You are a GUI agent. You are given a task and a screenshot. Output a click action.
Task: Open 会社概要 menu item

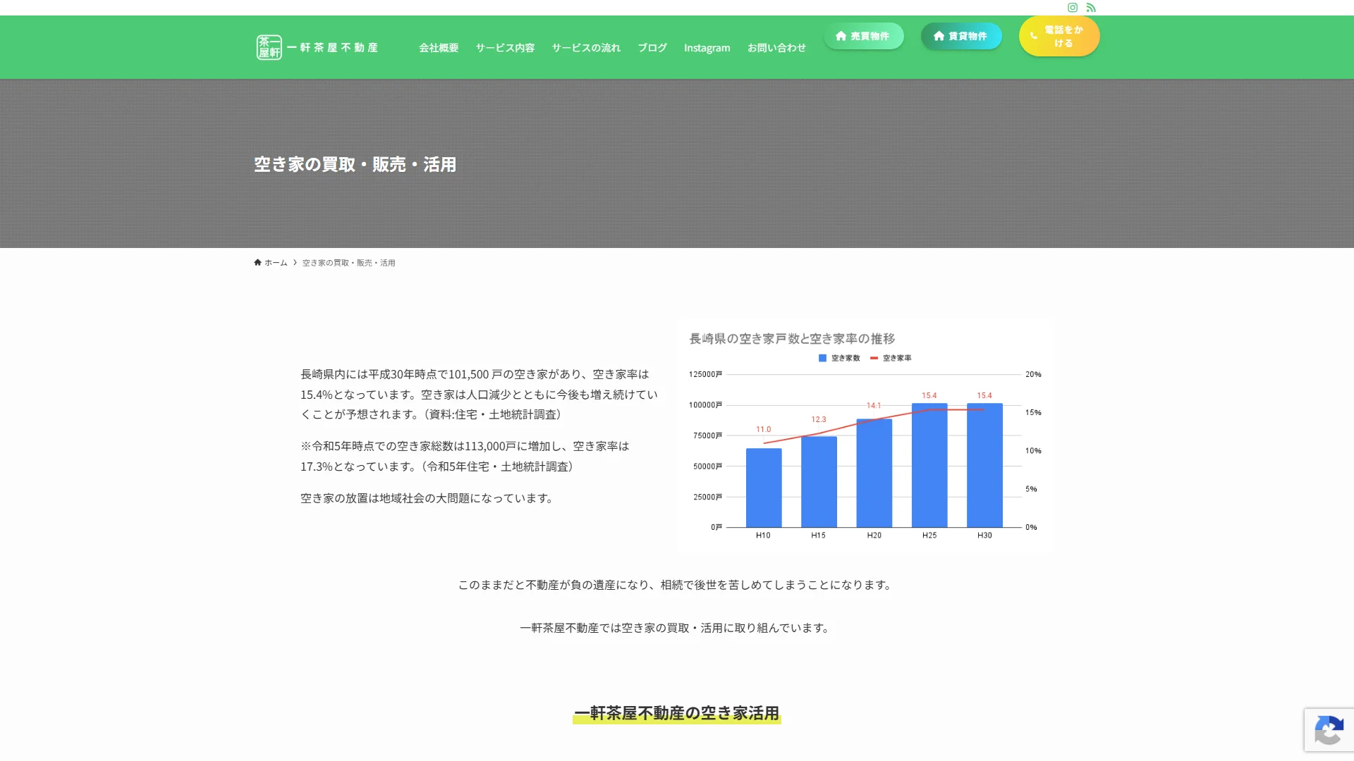point(439,47)
